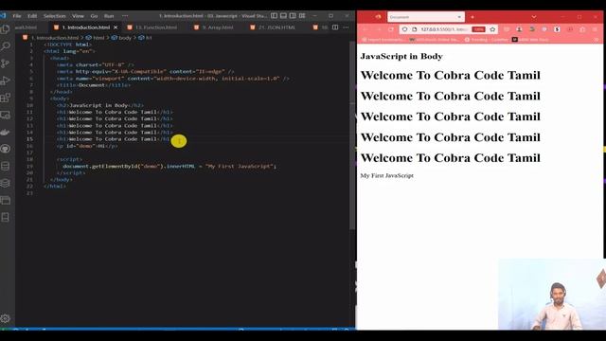Open the View menu
Image resolution: width=606 pixels, height=341 pixels.
(x=78, y=16)
